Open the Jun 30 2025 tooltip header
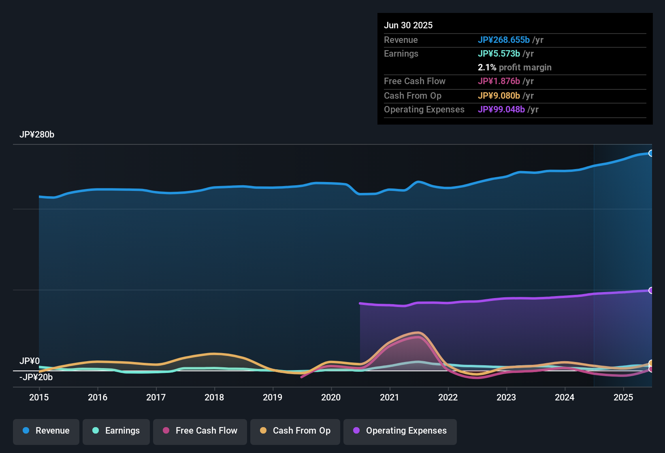665x453 pixels. tap(408, 25)
